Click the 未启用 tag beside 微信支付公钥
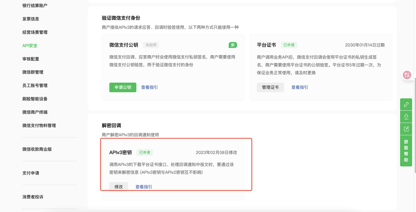416x212 pixels. tap(151, 45)
